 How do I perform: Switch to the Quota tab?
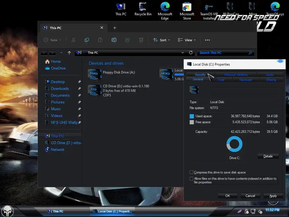pyautogui.click(x=270, y=75)
